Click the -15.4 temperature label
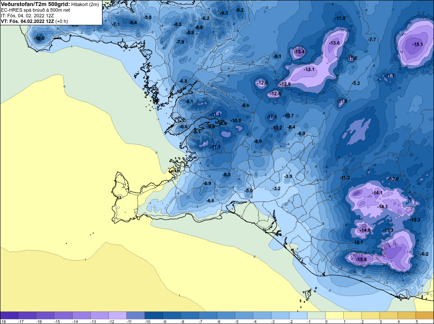The image size is (434, 324). pyautogui.click(x=299, y=52)
